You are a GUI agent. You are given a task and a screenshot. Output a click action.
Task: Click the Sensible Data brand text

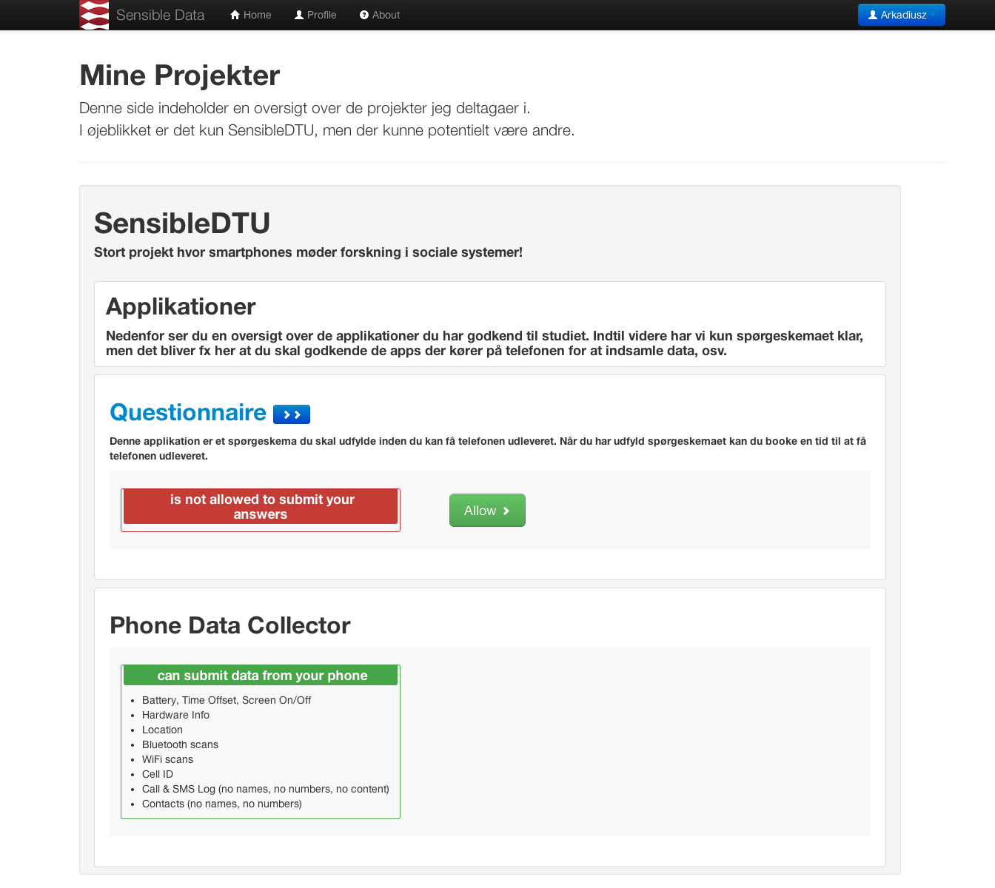[160, 15]
